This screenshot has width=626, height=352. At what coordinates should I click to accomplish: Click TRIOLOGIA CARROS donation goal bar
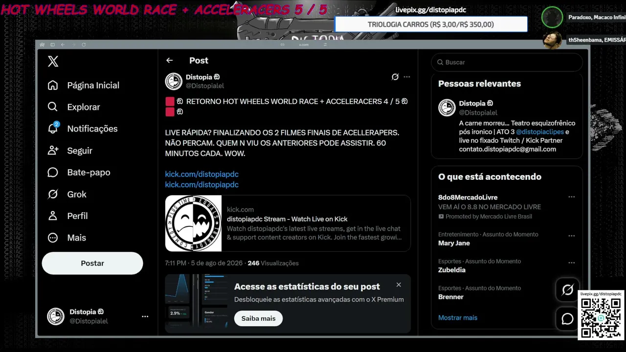(x=431, y=24)
